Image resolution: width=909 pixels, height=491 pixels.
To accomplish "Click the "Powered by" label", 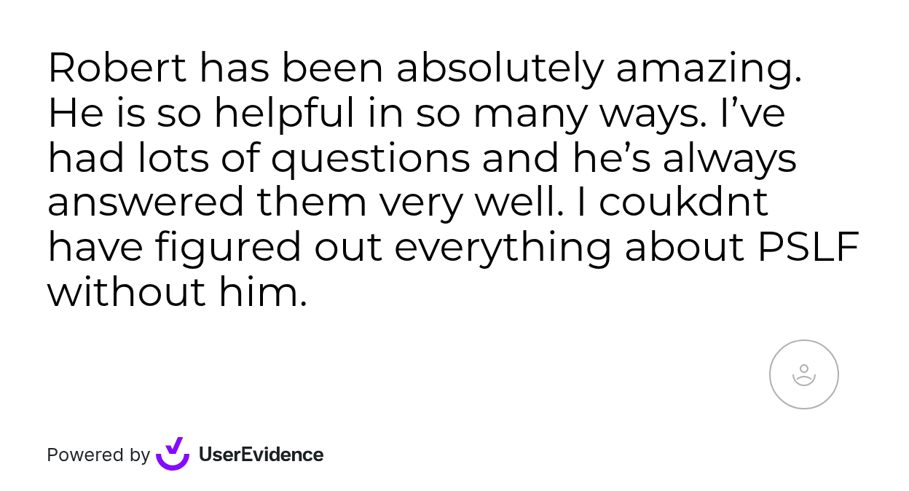I will [x=98, y=455].
